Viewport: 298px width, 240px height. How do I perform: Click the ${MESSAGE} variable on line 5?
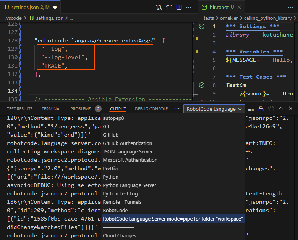click(x=242, y=60)
